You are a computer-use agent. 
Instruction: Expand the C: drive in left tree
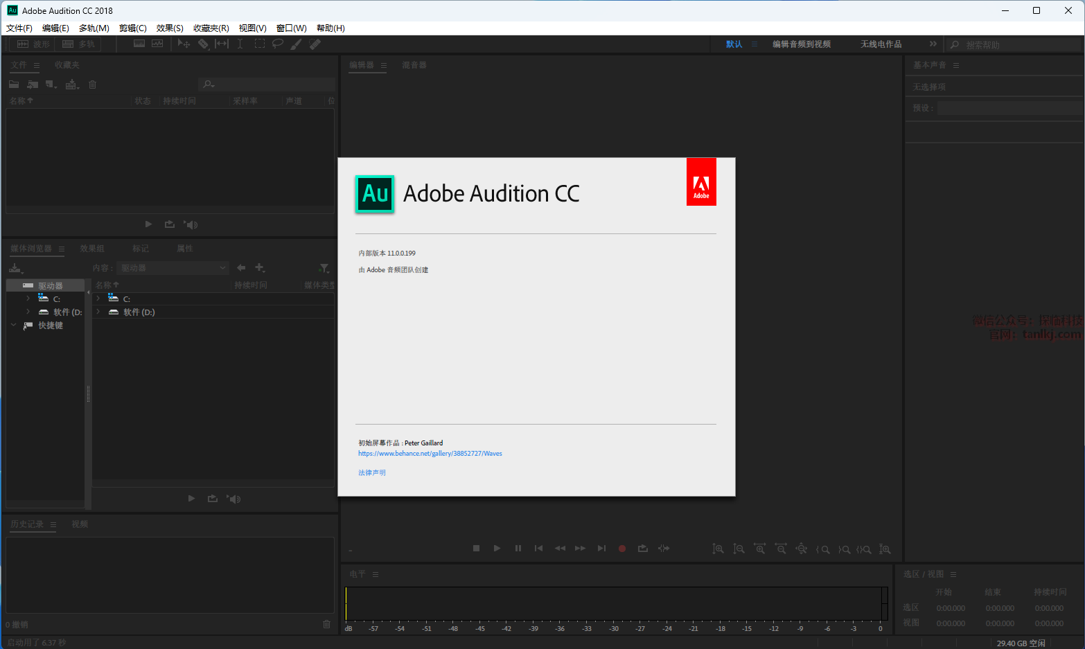pos(28,299)
